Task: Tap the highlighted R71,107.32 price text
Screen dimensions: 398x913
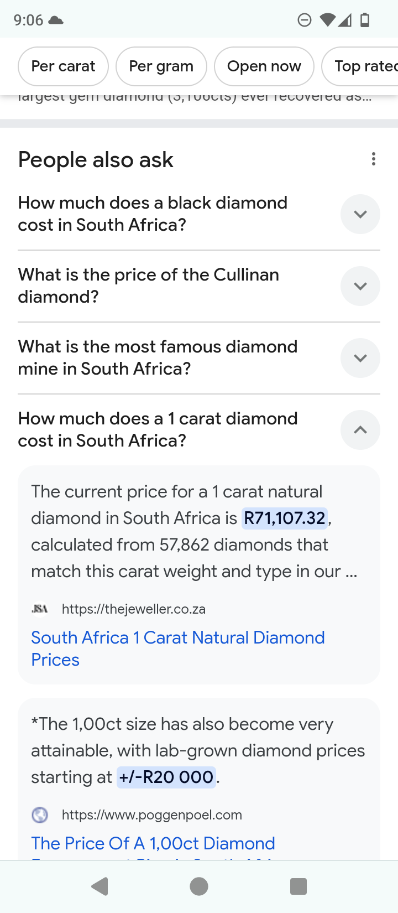Action: click(x=285, y=518)
